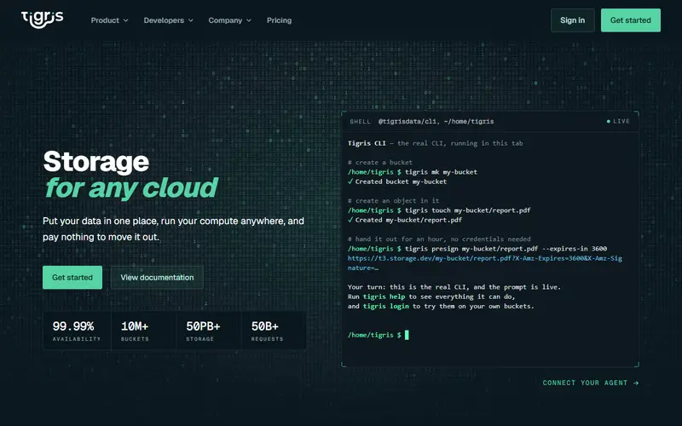
Task: Click the 'Created bucket my-bucket' output line
Action: click(x=397, y=181)
